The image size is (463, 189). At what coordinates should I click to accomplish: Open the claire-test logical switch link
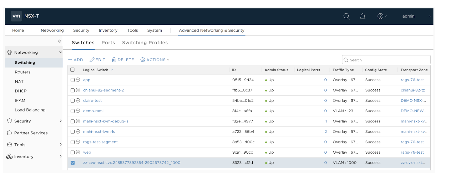(x=92, y=101)
